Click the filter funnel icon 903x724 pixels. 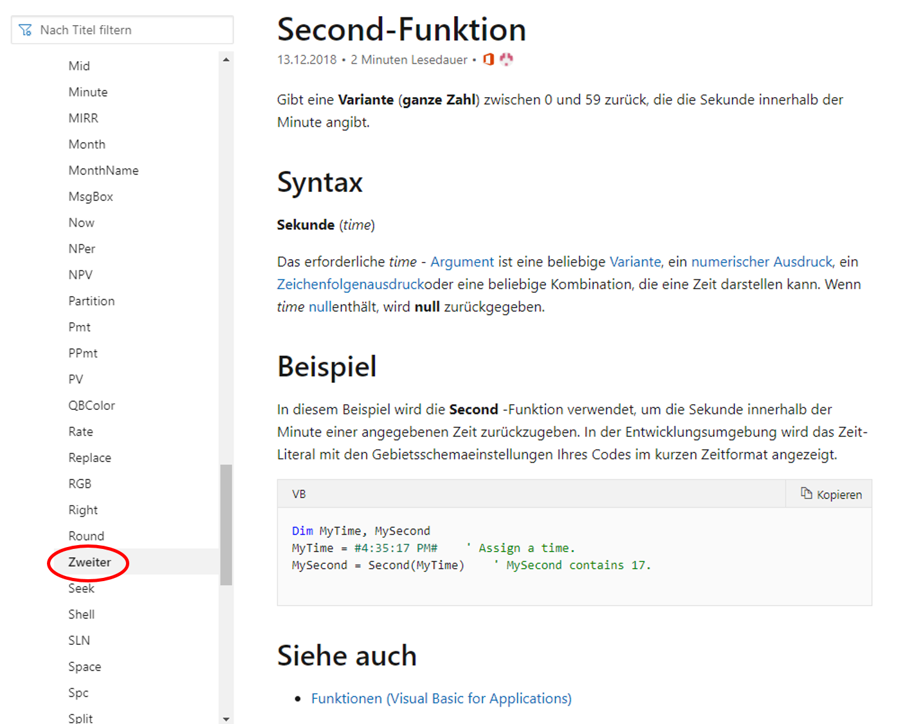point(25,30)
